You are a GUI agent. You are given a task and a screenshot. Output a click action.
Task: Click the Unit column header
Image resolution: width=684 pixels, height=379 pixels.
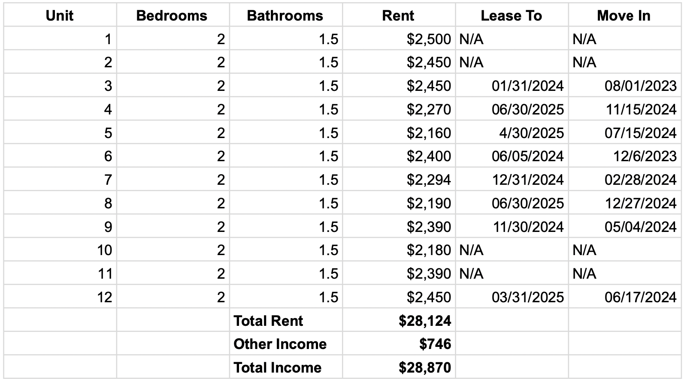tap(60, 16)
